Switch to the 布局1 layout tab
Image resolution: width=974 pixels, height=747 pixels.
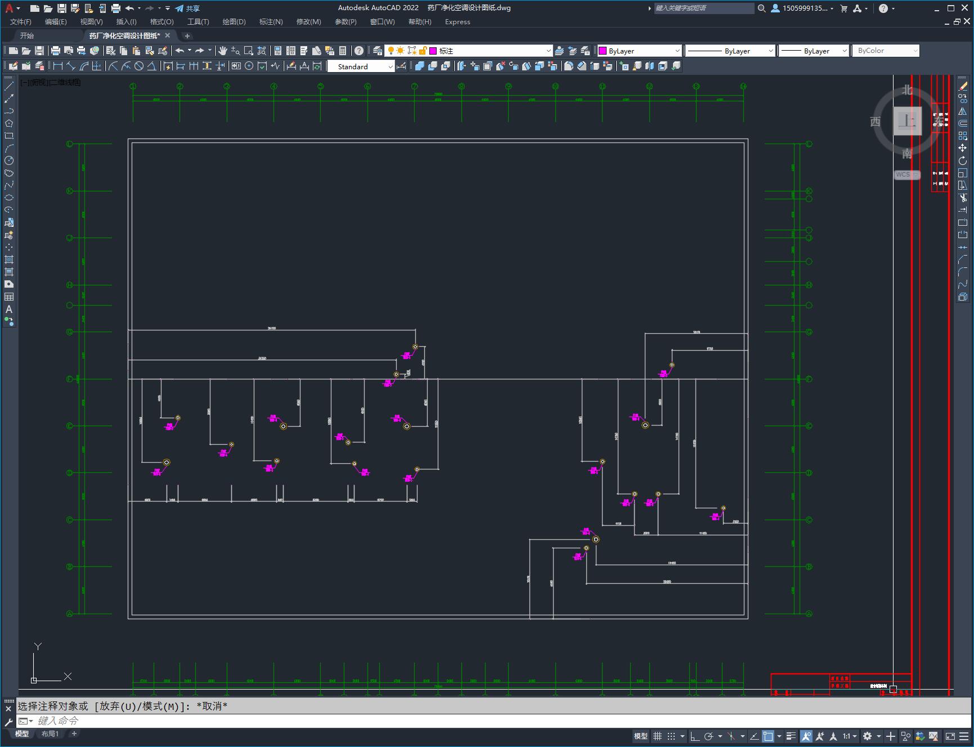click(50, 733)
